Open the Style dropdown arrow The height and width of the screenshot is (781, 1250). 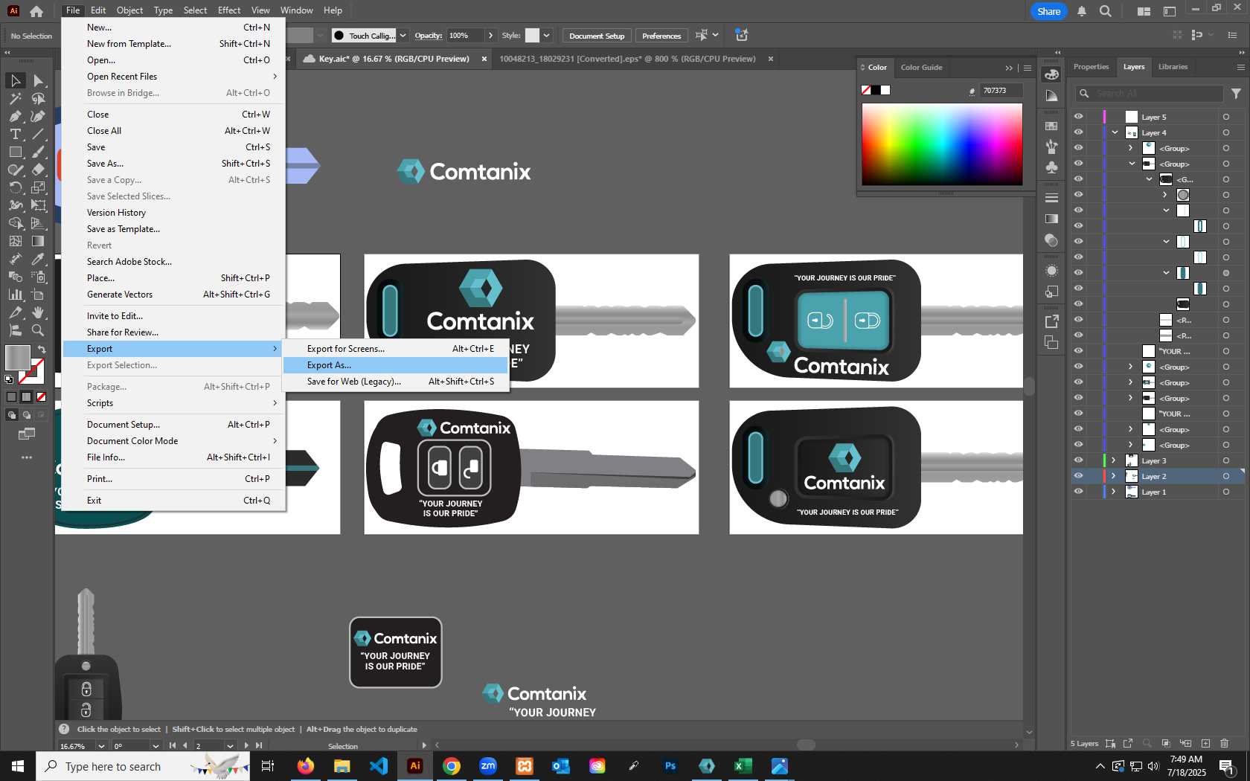point(546,36)
